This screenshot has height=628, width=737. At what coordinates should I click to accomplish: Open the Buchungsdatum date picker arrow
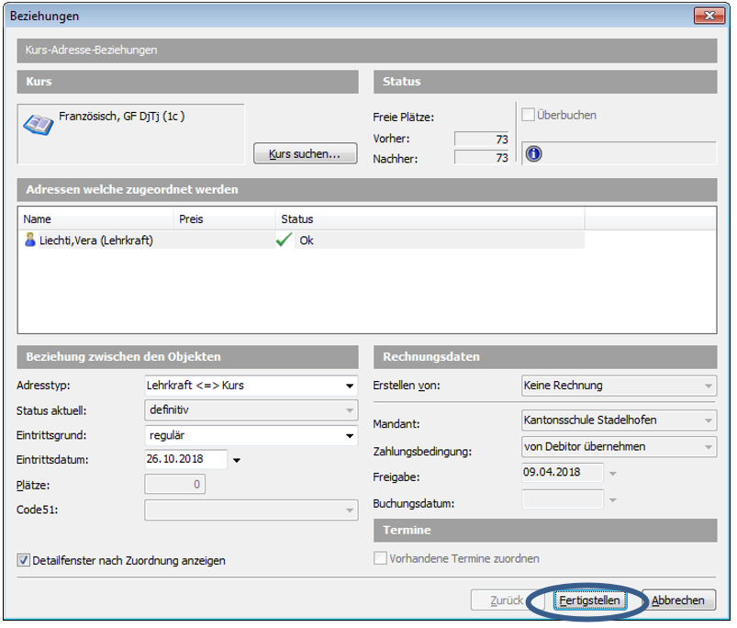[612, 500]
